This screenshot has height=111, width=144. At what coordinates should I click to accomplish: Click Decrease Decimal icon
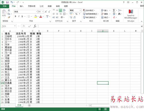(74, 17)
